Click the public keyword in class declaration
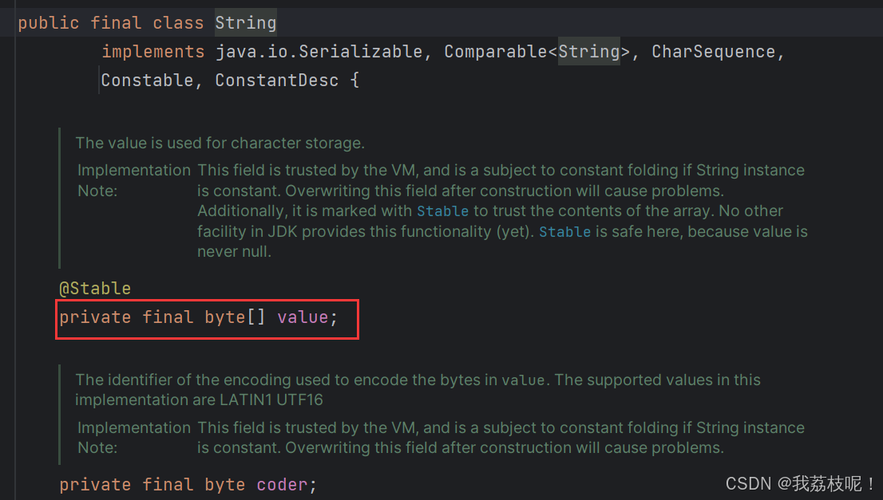This screenshot has height=500, width=883. [49, 23]
